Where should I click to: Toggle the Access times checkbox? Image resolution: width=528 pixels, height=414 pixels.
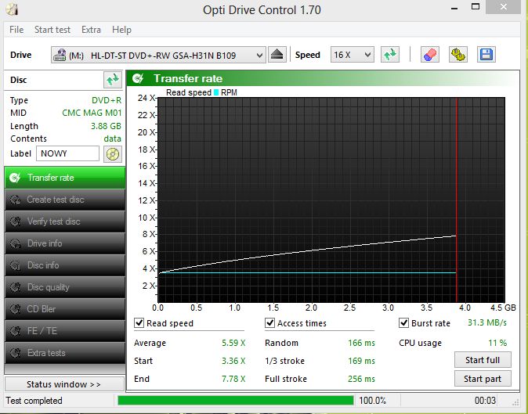point(269,323)
